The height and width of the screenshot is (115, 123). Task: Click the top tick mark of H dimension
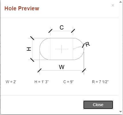[x=32, y=38]
